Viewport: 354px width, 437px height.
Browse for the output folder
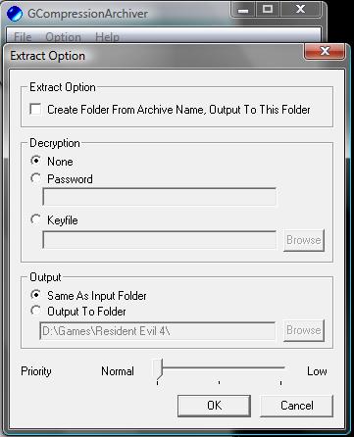coord(304,330)
